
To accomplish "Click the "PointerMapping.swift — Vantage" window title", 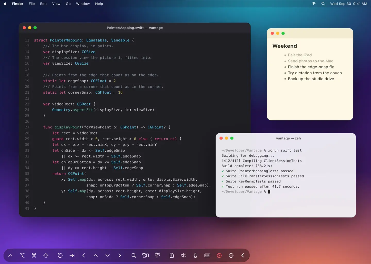I will point(135,28).
